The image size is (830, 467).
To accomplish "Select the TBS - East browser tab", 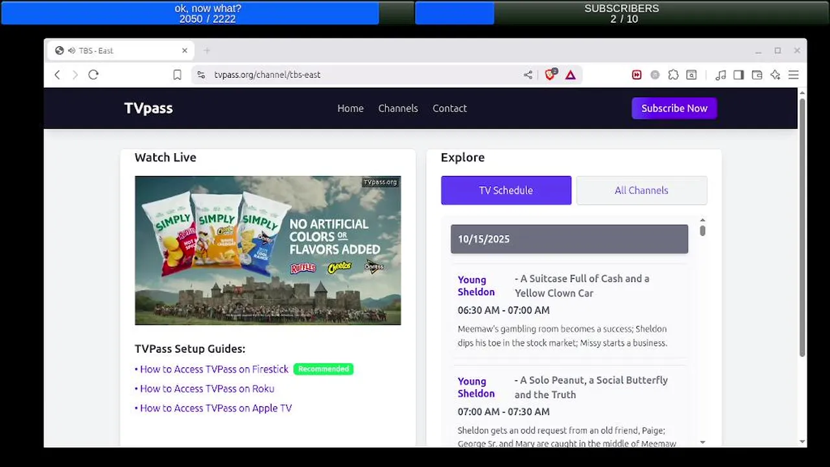I will 121,51.
